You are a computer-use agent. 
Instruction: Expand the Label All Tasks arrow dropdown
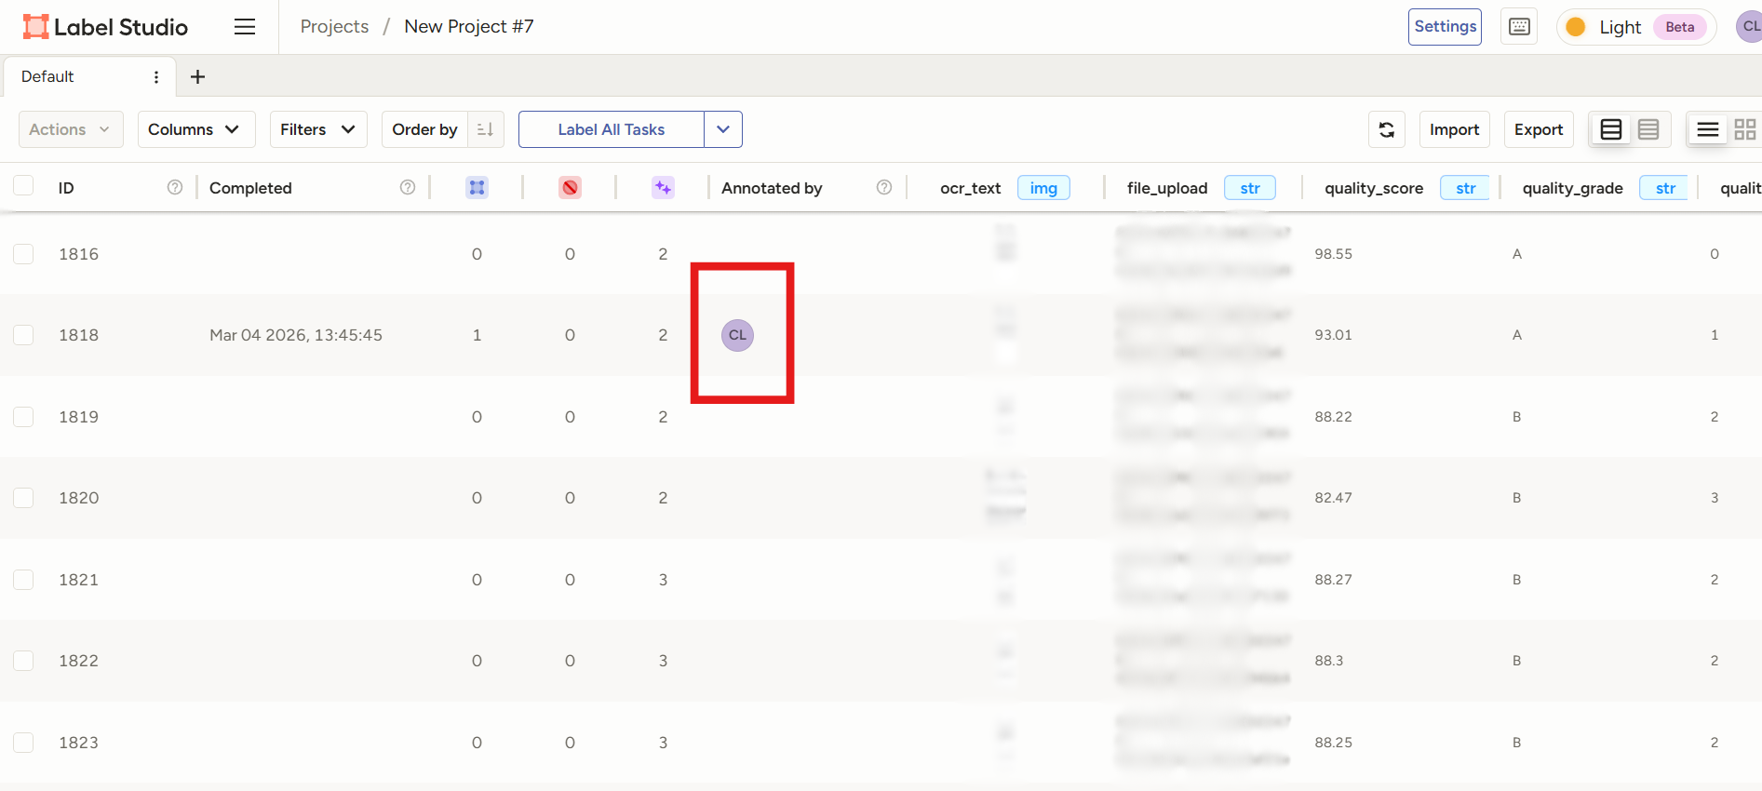[723, 129]
